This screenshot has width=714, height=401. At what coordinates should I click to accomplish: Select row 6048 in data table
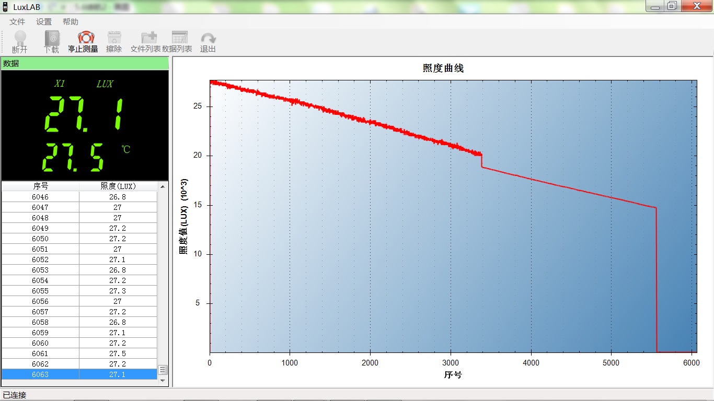tap(79, 218)
